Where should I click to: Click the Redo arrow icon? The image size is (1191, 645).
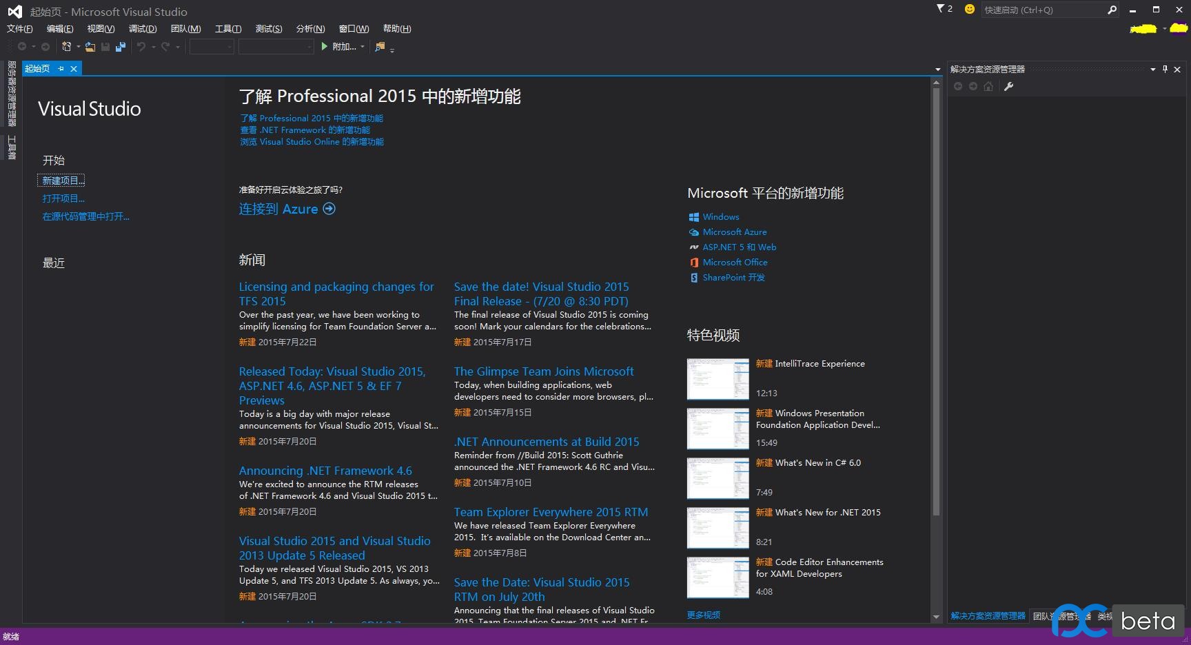pyautogui.click(x=165, y=47)
